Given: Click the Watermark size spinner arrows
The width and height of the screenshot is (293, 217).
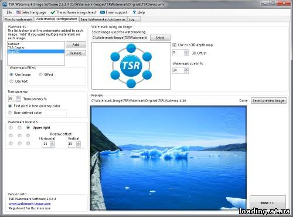Looking at the screenshot, I should [186, 70].
